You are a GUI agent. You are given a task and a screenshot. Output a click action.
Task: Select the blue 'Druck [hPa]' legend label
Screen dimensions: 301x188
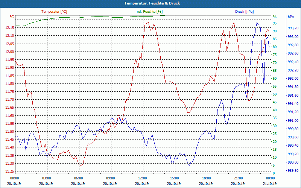pos(244,12)
